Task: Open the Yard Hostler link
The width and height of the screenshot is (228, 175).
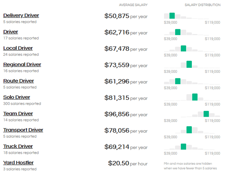Action: pos(18,163)
